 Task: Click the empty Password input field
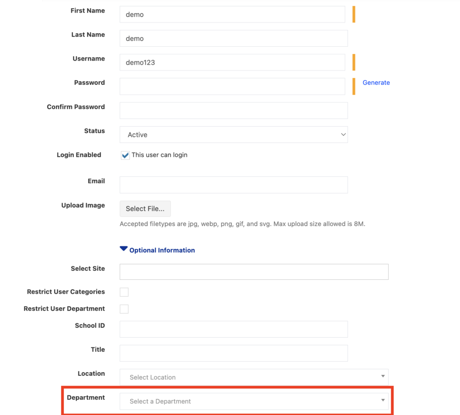point(232,87)
